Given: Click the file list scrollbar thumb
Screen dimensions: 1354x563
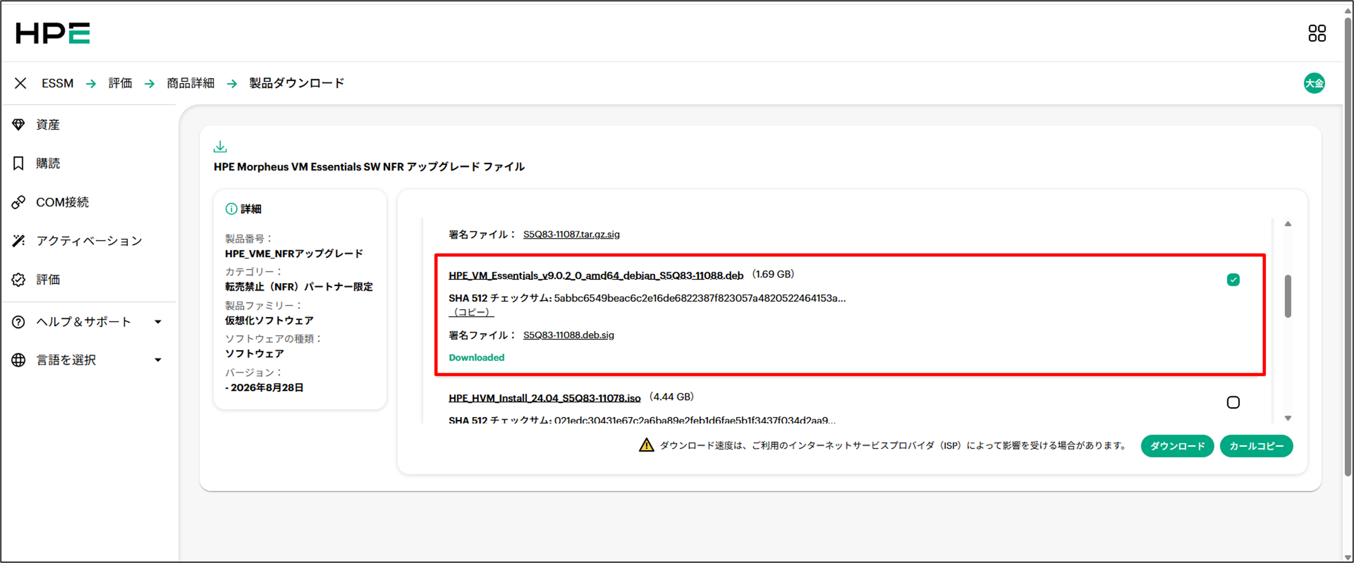Looking at the screenshot, I should 1287,296.
